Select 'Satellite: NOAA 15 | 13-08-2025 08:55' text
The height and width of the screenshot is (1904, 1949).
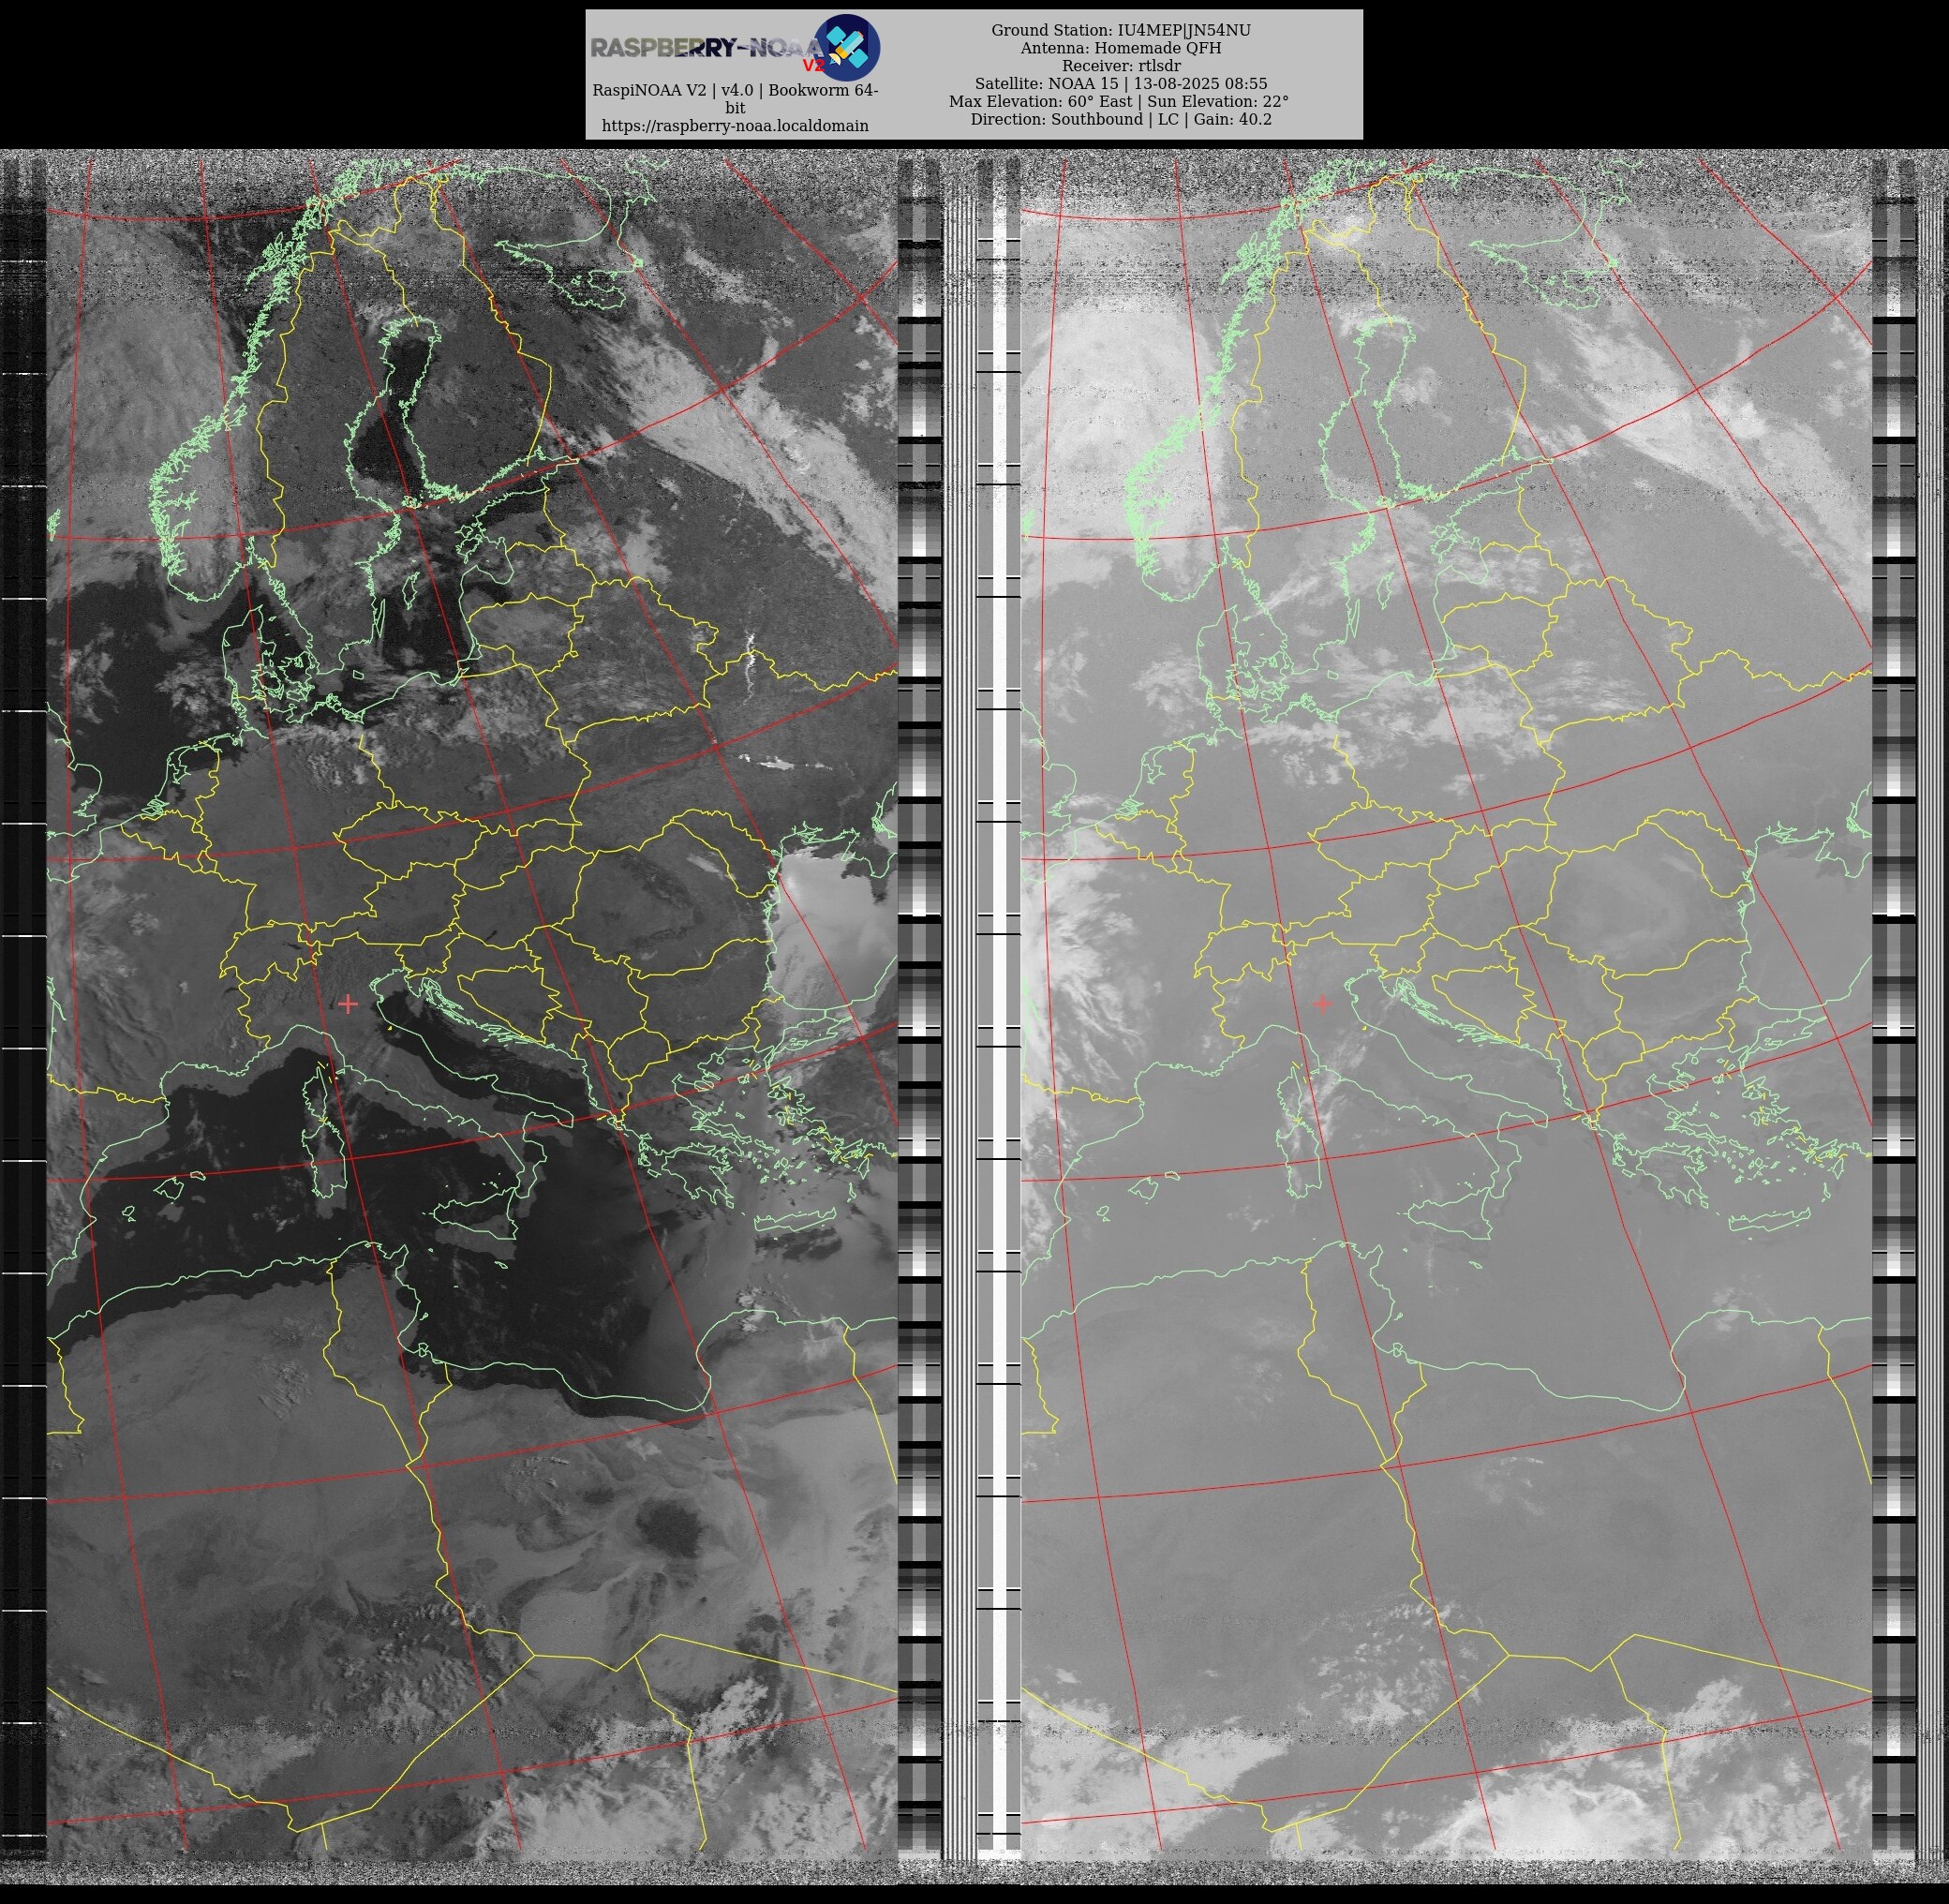click(x=1120, y=84)
